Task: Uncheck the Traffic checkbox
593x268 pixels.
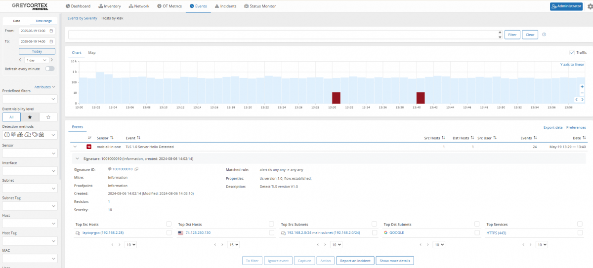Action: [572, 52]
